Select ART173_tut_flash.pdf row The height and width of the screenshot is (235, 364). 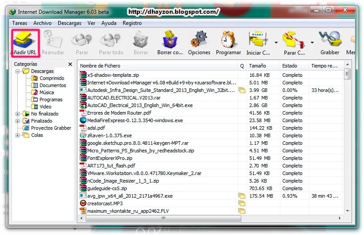(x=211, y=166)
